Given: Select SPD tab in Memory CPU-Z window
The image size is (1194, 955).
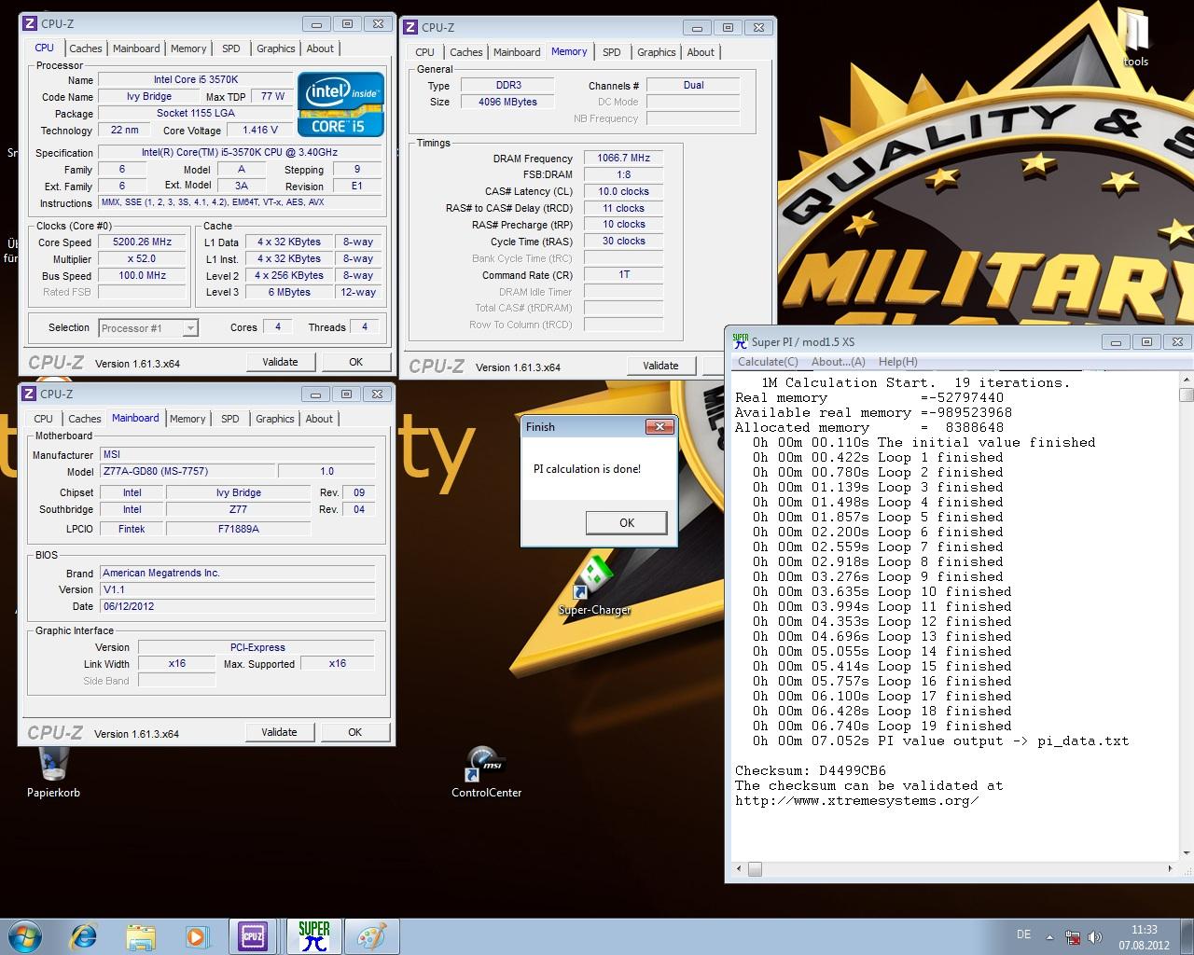Looking at the screenshot, I should pos(612,52).
